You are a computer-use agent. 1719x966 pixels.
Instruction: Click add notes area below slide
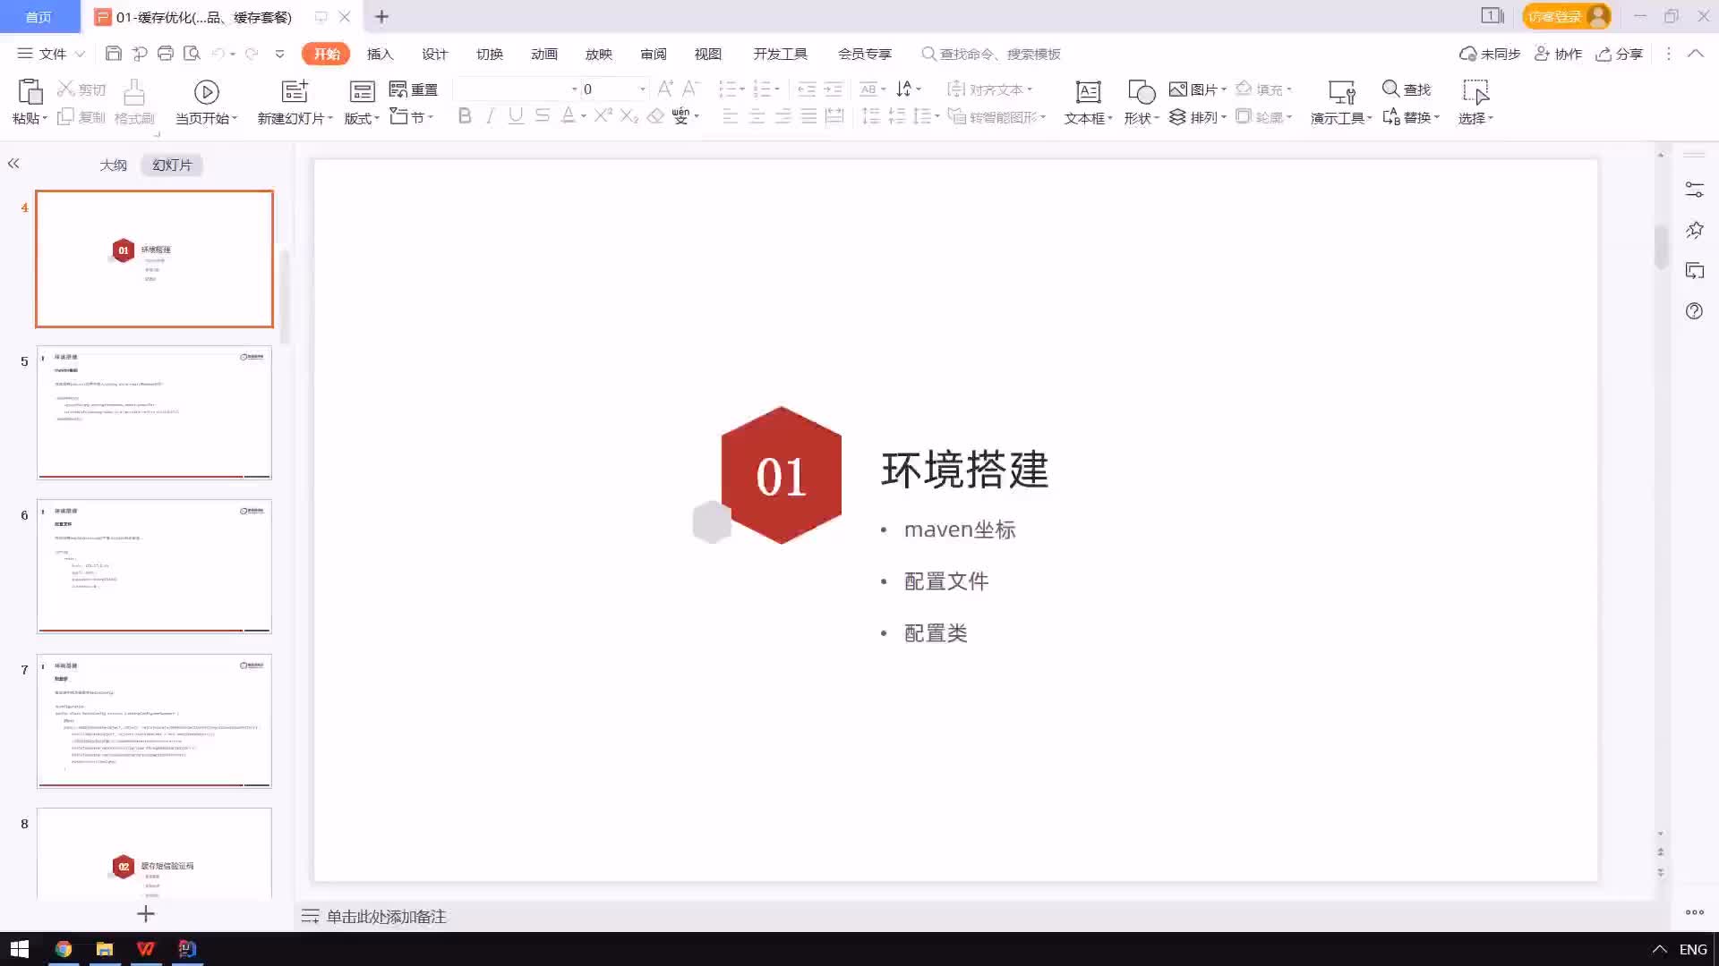386,916
